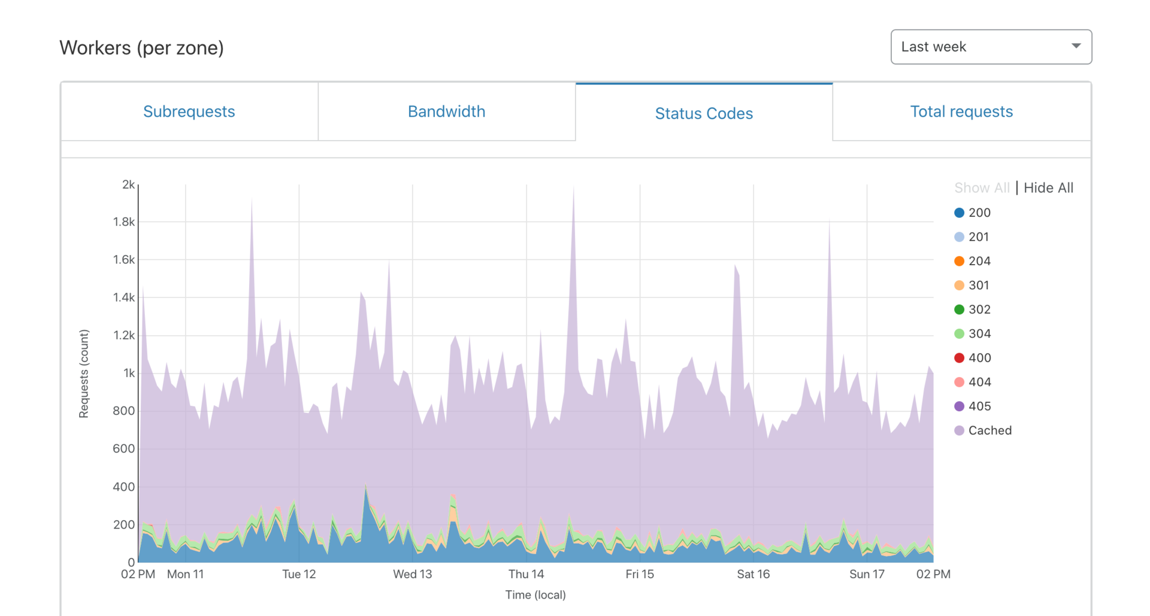Click the active Status Codes tab

tap(704, 113)
